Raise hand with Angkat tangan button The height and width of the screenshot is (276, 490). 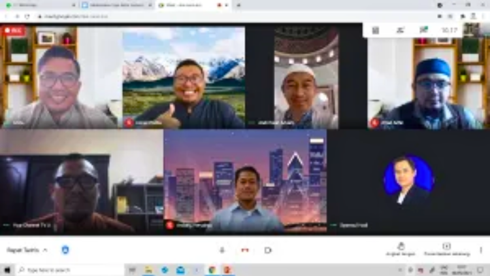[x=400, y=249]
